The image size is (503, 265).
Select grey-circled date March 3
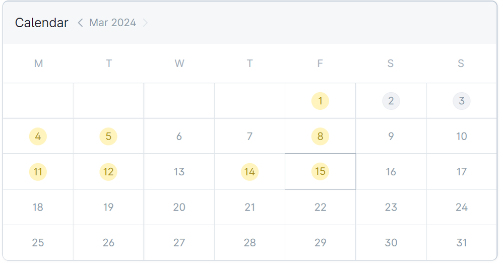tap(461, 101)
